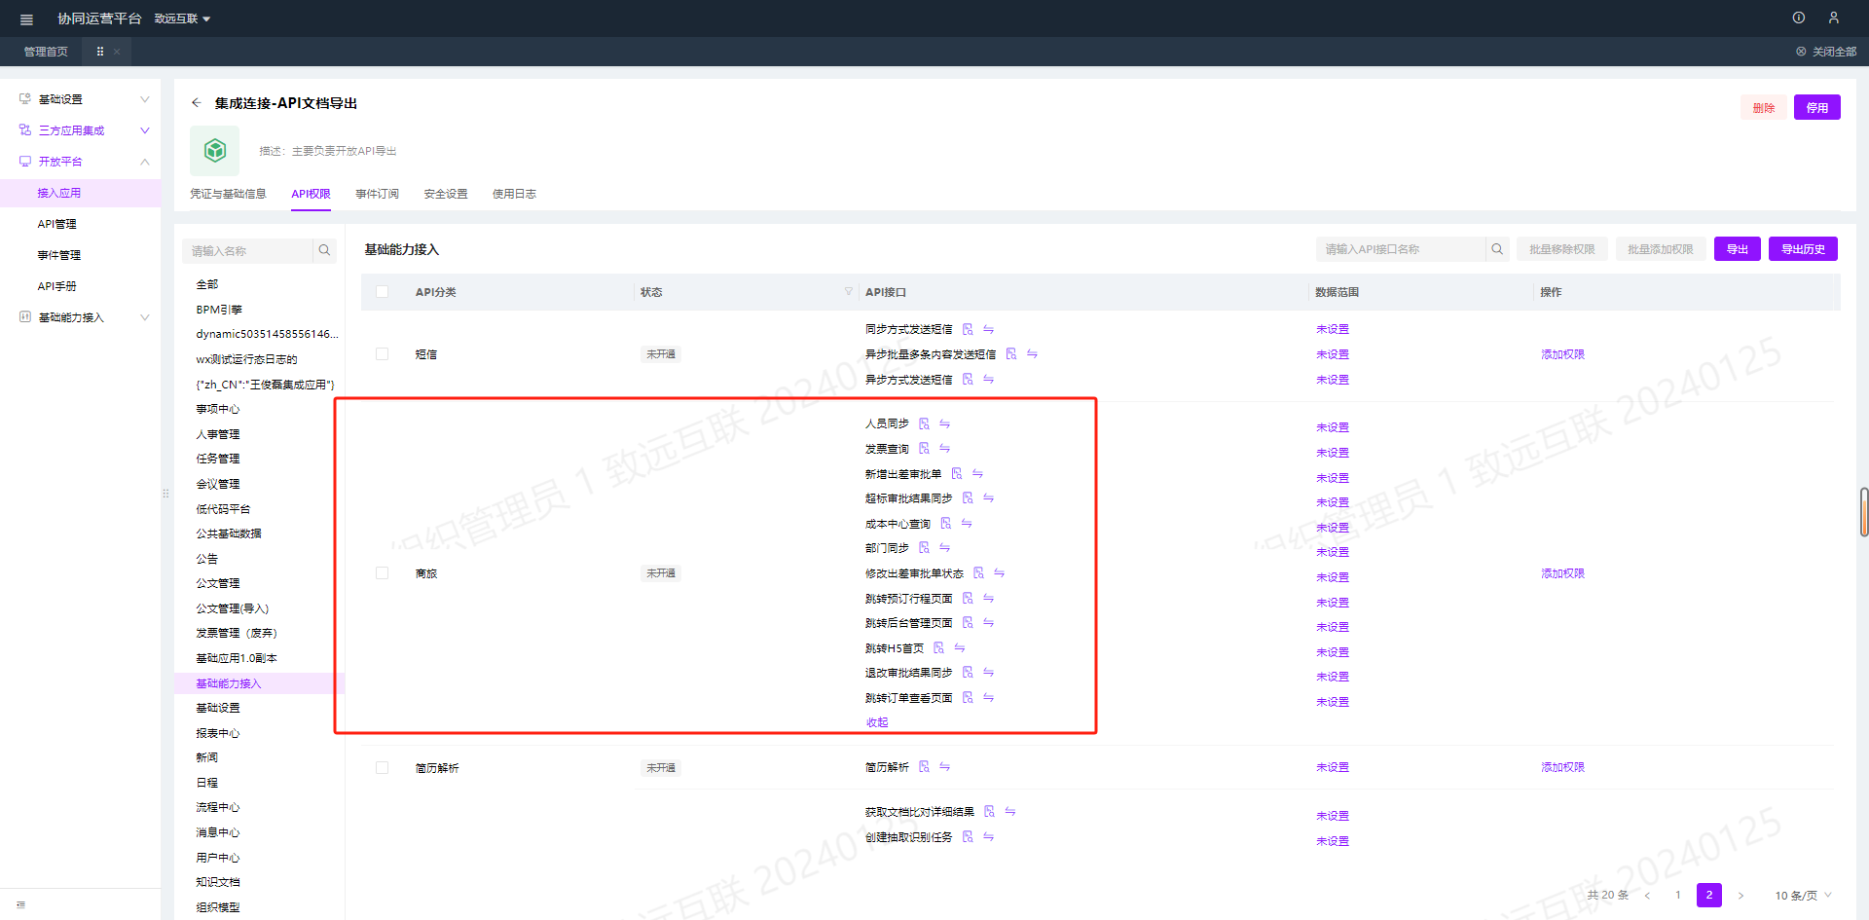The image size is (1869, 920).
Task: Switch to the 事件订阅 tab
Action: (x=377, y=194)
